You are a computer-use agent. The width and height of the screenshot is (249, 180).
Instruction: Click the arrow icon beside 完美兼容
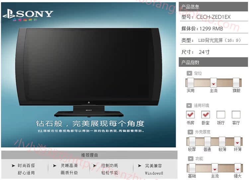click(139, 166)
